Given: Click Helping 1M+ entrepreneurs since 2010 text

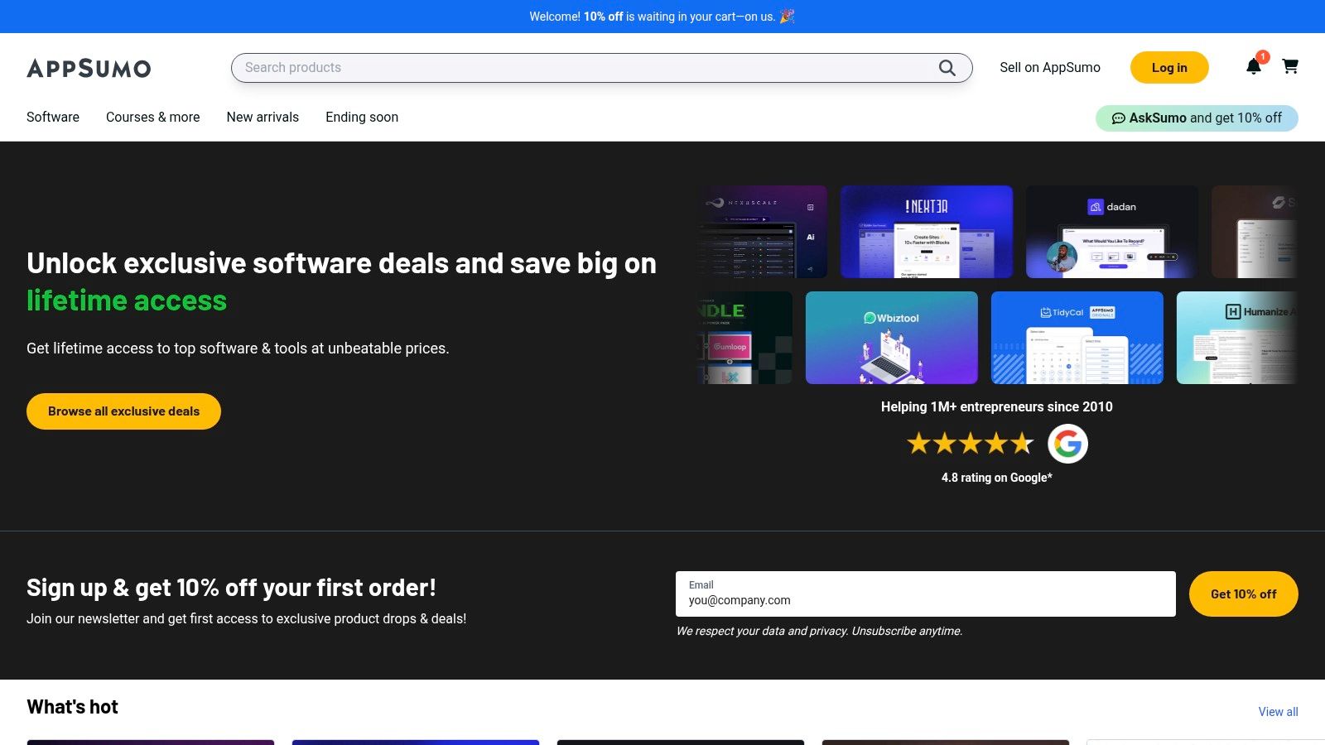Looking at the screenshot, I should tap(997, 406).
